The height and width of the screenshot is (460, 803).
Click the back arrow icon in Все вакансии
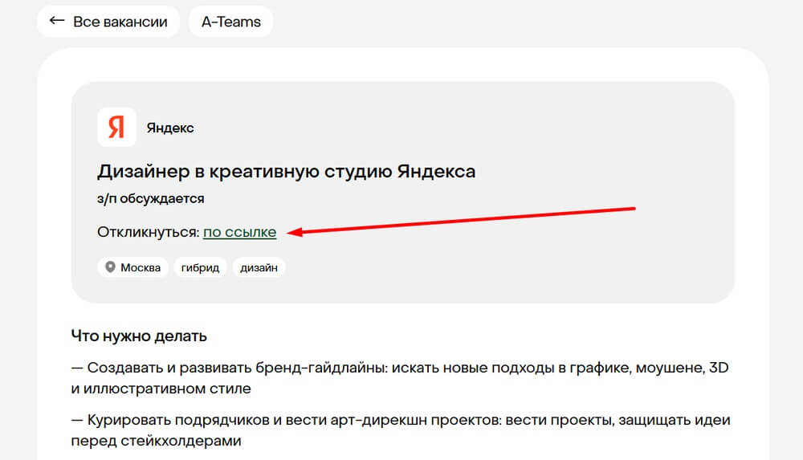click(57, 21)
